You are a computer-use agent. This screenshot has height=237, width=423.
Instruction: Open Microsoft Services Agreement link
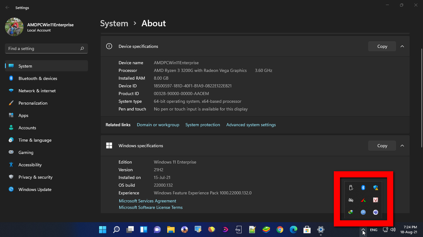pos(147,201)
